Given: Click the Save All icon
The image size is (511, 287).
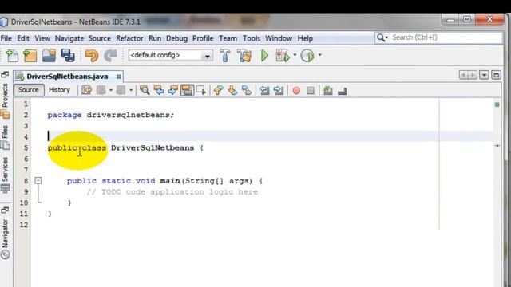Looking at the screenshot, I should 68,55.
